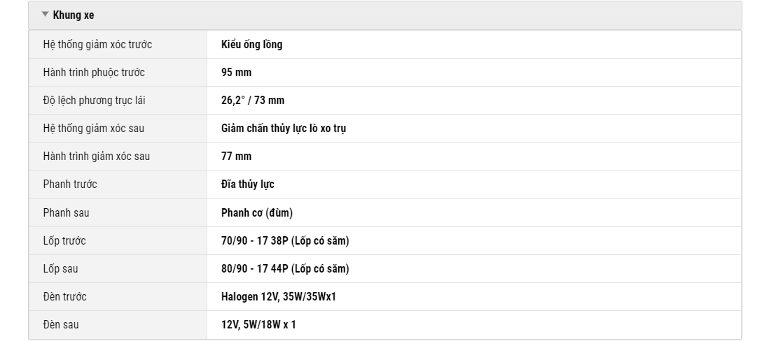
Task: Click the 80/90 - 17 44P tire value
Action: [285, 268]
